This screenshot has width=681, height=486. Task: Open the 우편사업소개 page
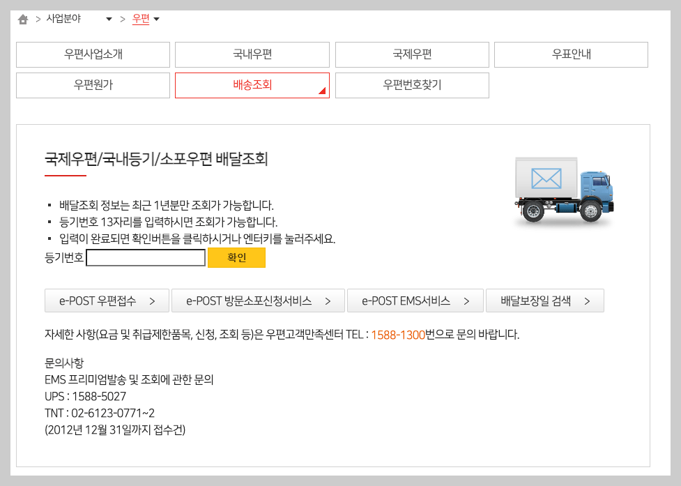[93, 54]
